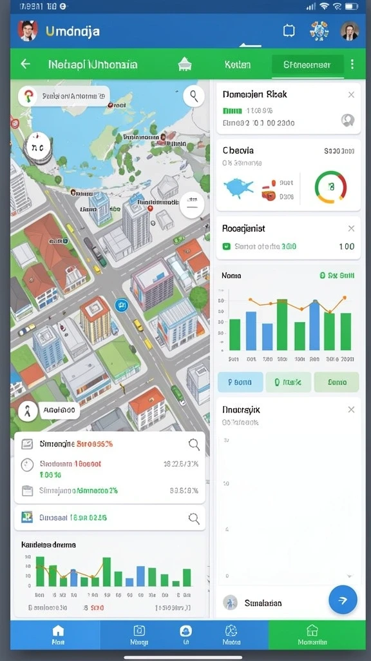Click the blue arrow floating action button
371x661 pixels.
pyautogui.click(x=343, y=600)
